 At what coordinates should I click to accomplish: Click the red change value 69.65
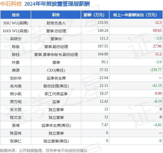[157, 30]
